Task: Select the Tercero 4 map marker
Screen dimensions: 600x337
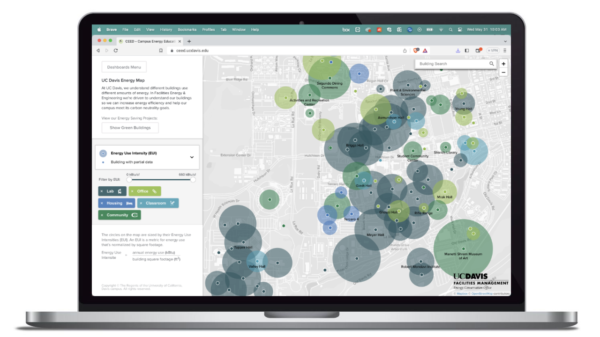Action: (x=351, y=214)
